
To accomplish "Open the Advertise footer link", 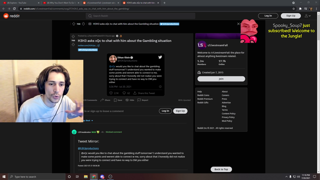I will click(226, 102).
